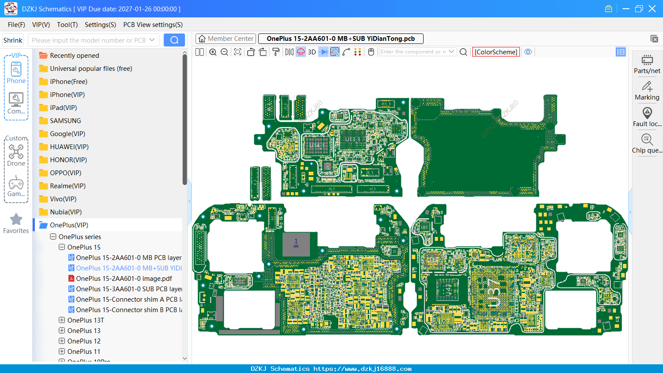Screen dimensions: 663x373
Task: Open Chip query tool
Action: (647, 143)
